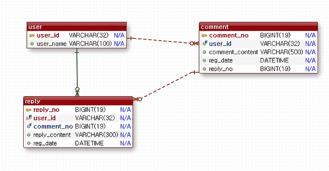Select the reply_no column name in reply table
Viewport: 329px width, 171px height.
click(x=46, y=110)
